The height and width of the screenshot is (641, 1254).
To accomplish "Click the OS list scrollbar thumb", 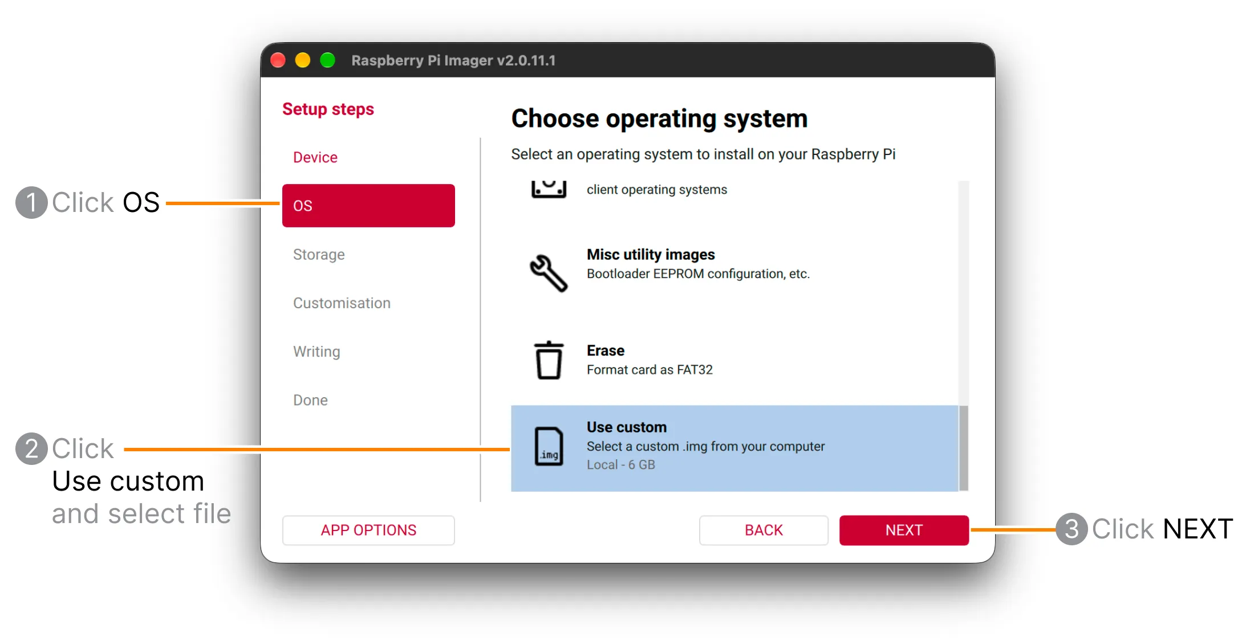I will 964,448.
